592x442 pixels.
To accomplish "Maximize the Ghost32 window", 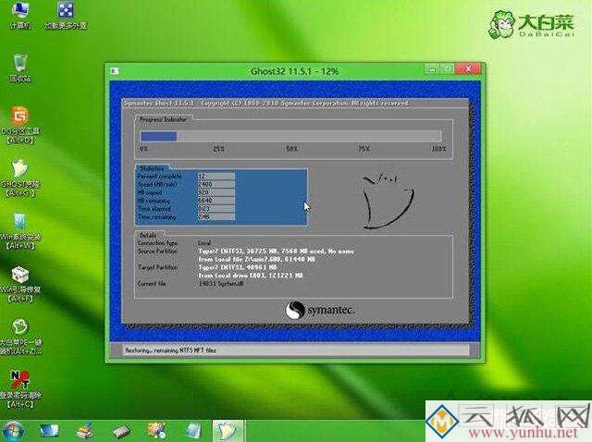I will coord(448,69).
